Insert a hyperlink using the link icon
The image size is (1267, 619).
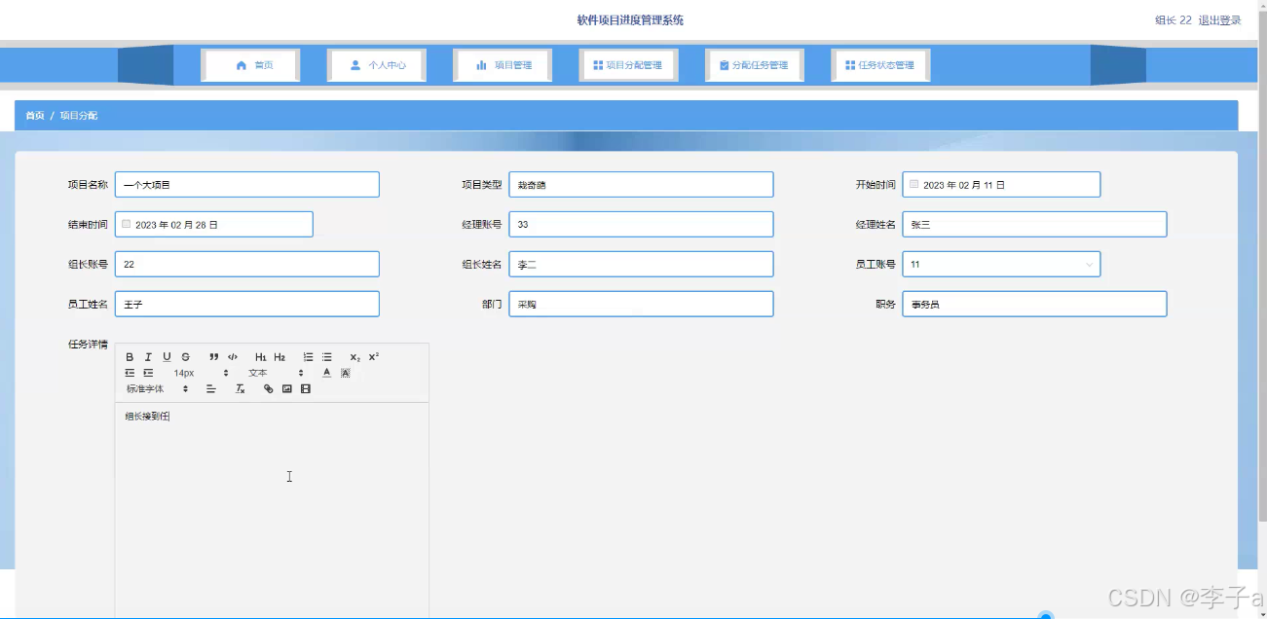click(x=269, y=388)
